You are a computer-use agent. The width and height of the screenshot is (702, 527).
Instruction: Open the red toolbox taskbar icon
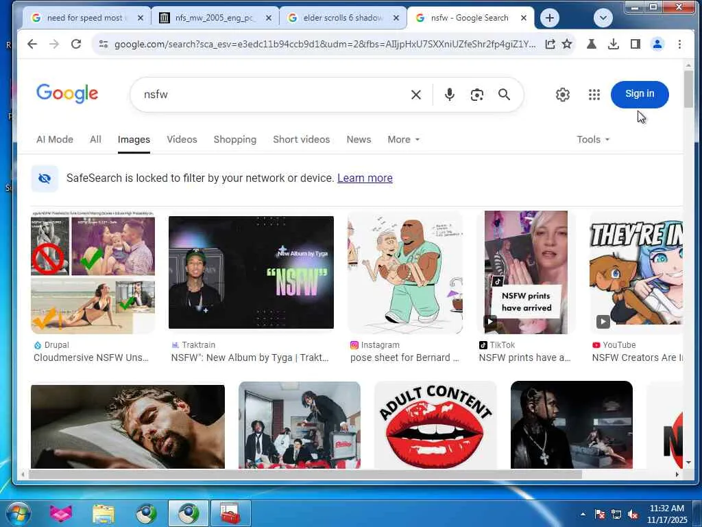pyautogui.click(x=230, y=513)
